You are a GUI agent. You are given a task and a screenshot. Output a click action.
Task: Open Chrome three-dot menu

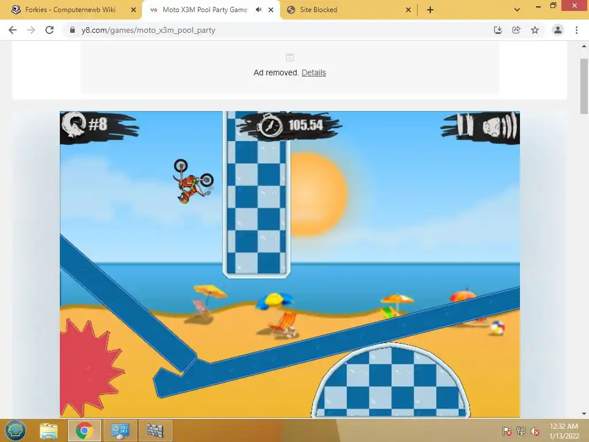576,30
